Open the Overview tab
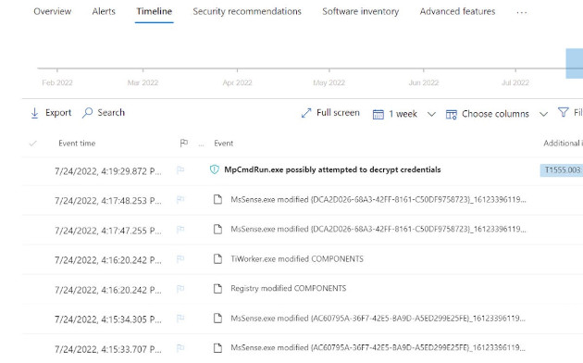Screen dimensions: 583x363 [x=52, y=11]
